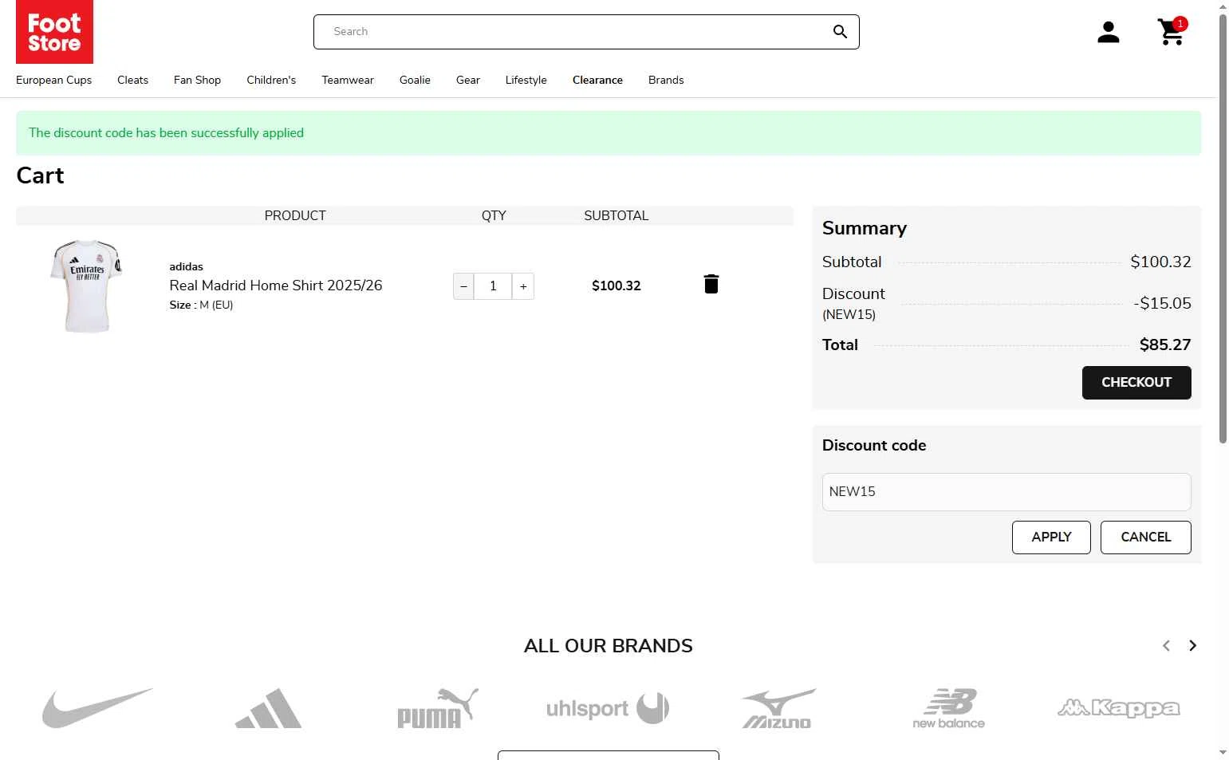Click the discount successfully applied message
This screenshot has width=1229, height=760.
pos(166,133)
